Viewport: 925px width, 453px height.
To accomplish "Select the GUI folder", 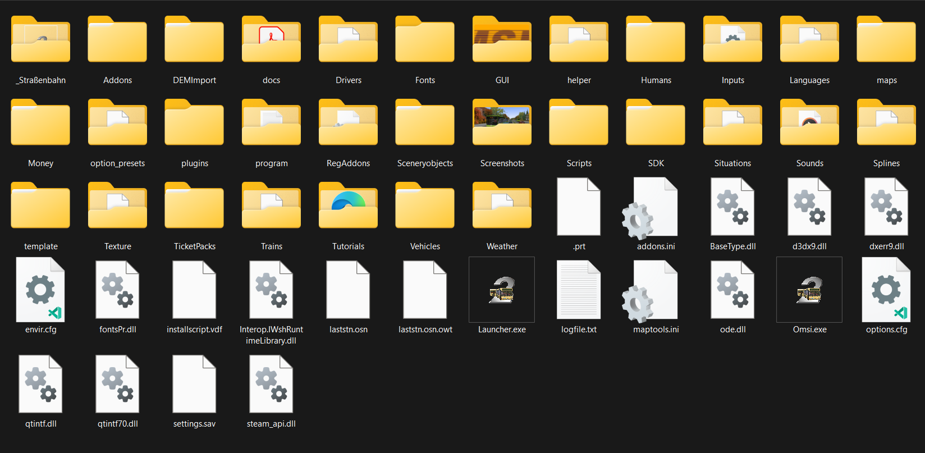I will click(x=502, y=40).
